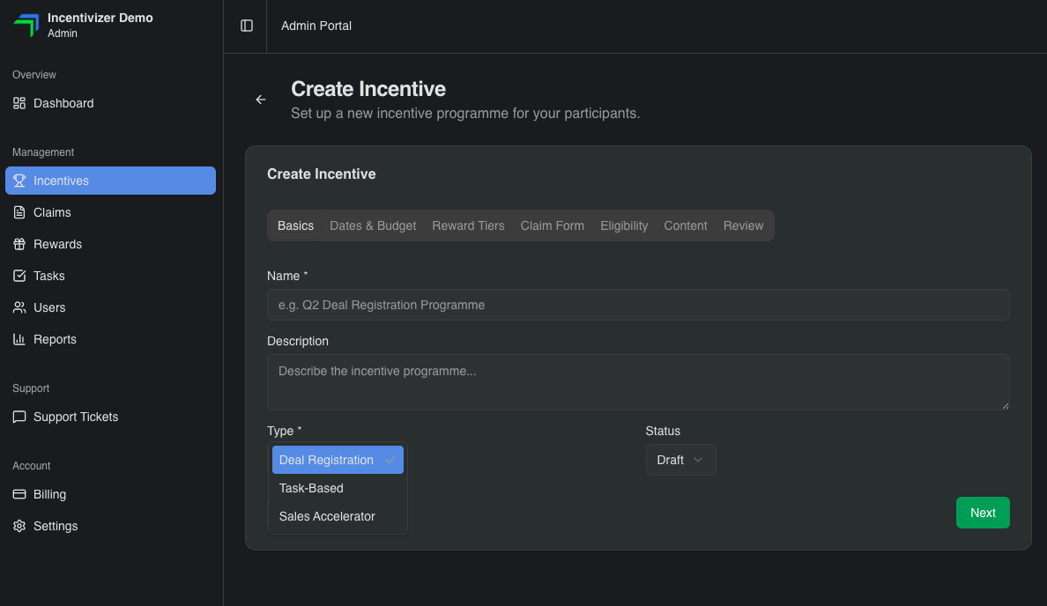Open the Users management page
This screenshot has height=606, width=1047.
(110, 307)
